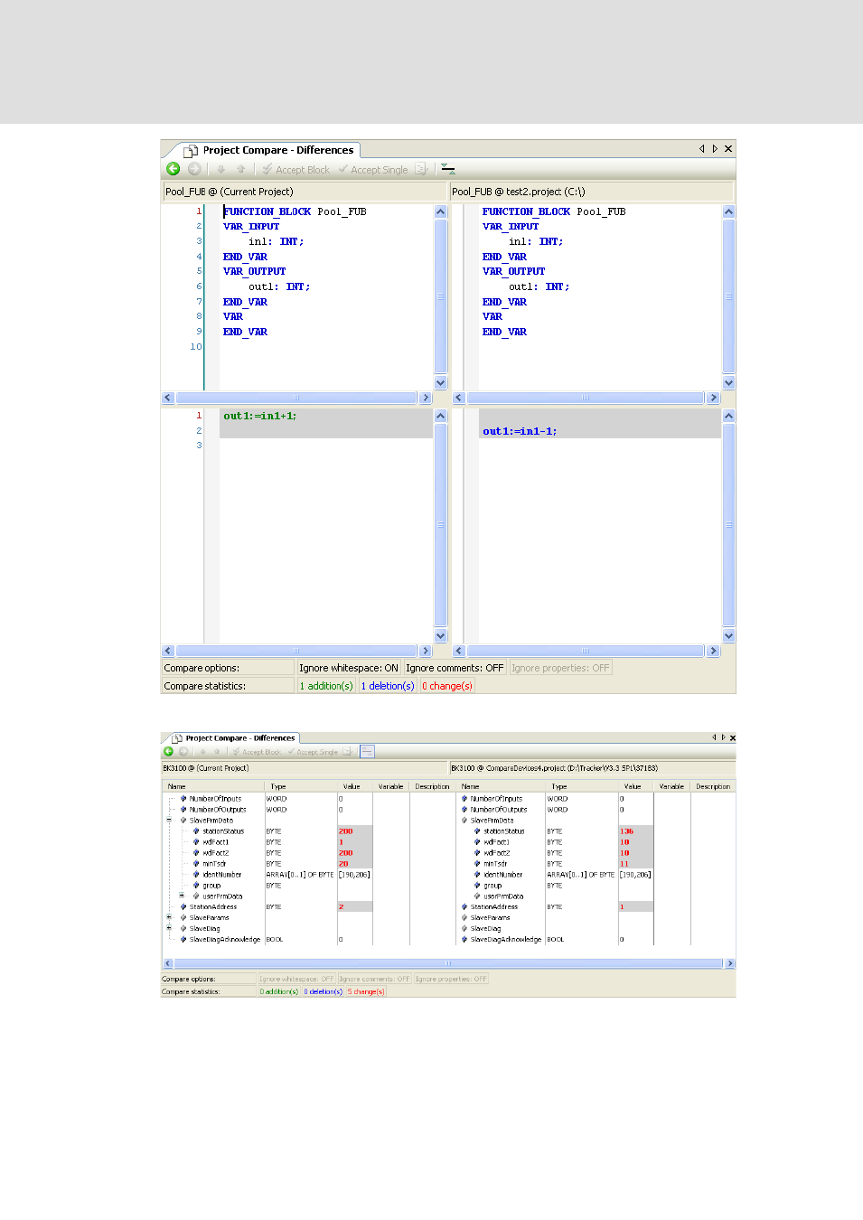
Task: Click the 5 change(s) statistic
Action: [366, 991]
